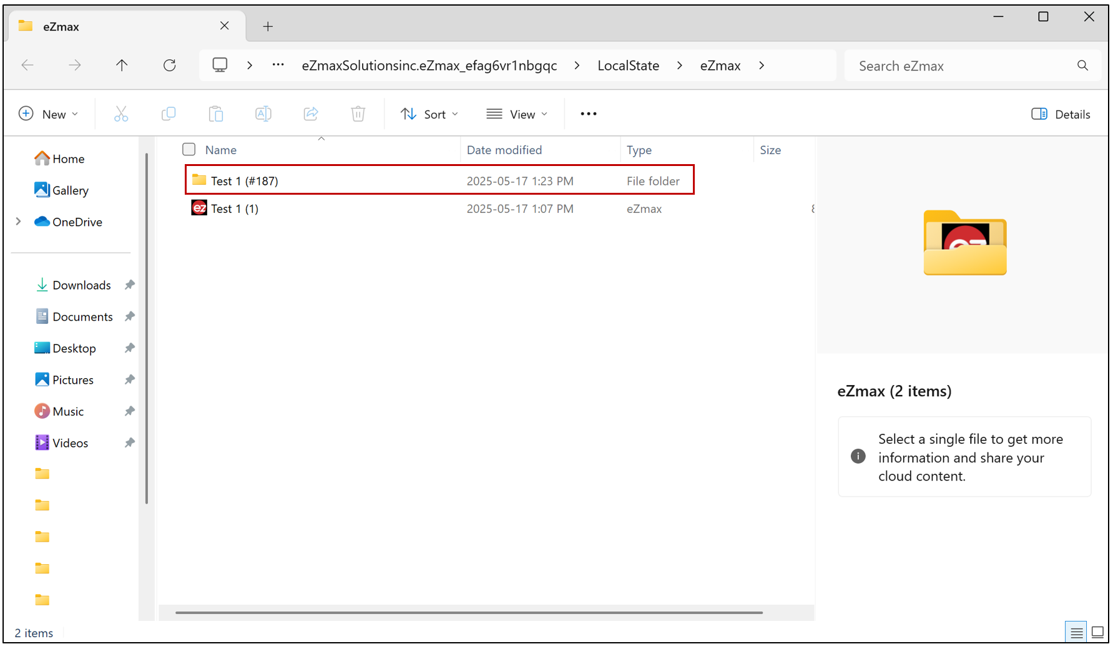Viewport: 1113px width, 649px height.
Task: Tick the select-all checkbox beside Name
Action: tap(189, 150)
